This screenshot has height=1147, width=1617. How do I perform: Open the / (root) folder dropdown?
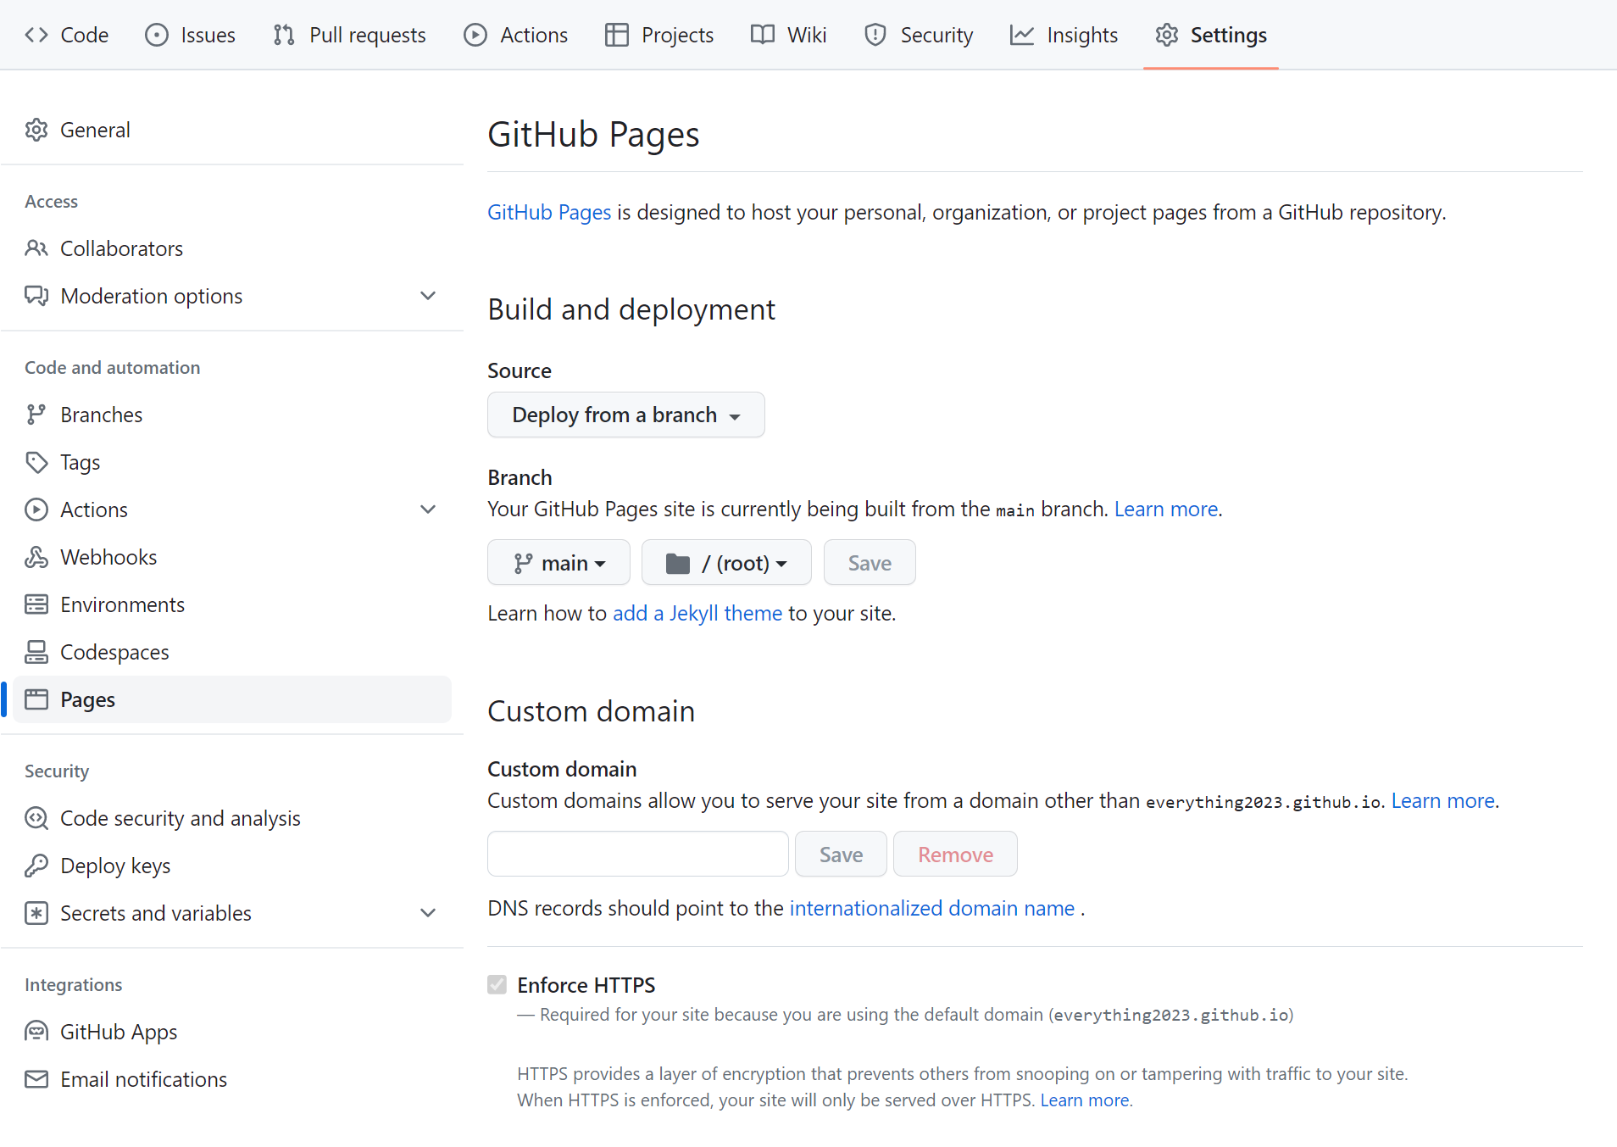pyautogui.click(x=726, y=562)
